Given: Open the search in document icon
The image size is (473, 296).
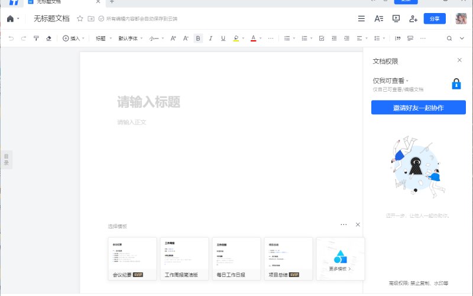Looking at the screenshot, I should click(449, 38).
